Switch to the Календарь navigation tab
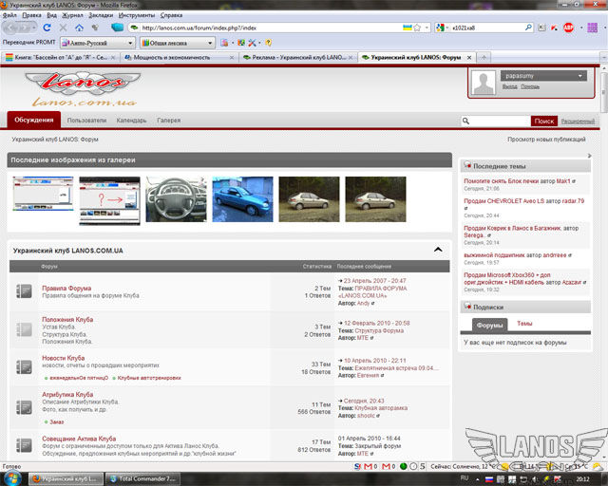The height and width of the screenshot is (486, 608). tap(131, 121)
